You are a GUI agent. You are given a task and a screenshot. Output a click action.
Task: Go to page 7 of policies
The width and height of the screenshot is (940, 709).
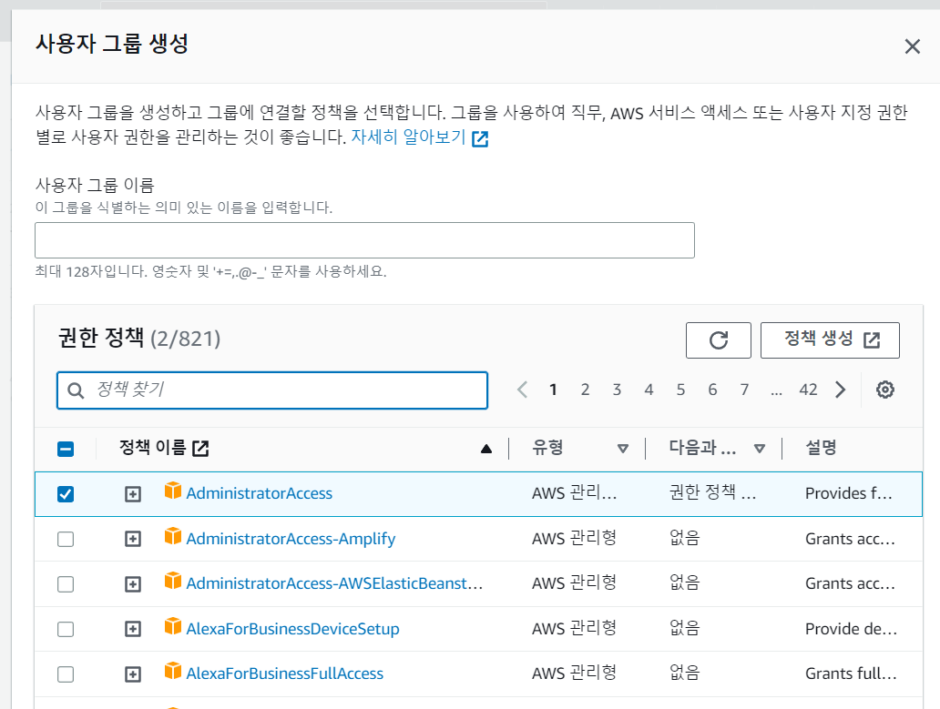coord(744,390)
